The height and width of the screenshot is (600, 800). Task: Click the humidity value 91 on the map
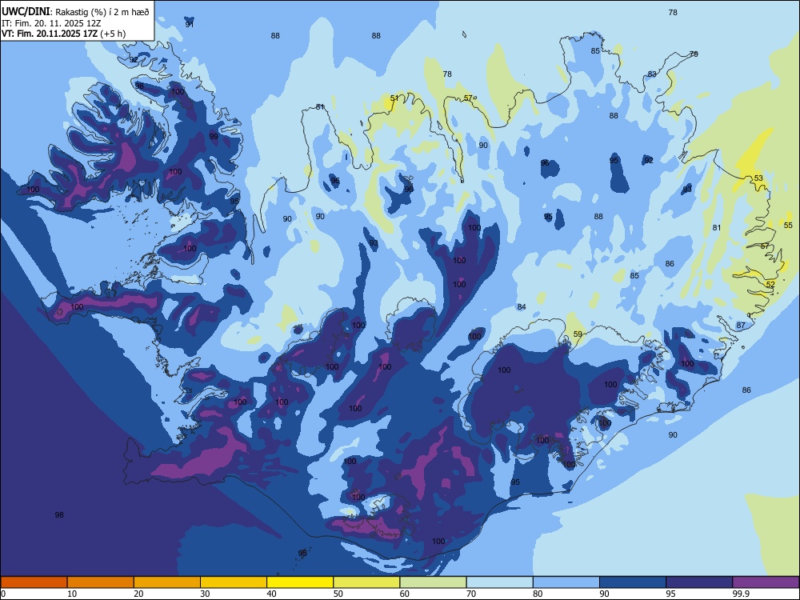(x=190, y=24)
